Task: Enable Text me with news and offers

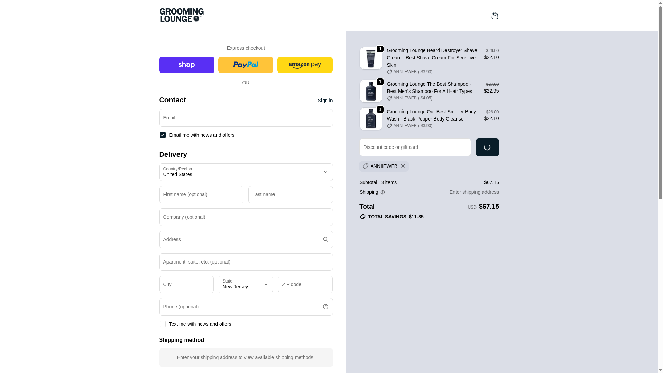Action: click(x=163, y=324)
